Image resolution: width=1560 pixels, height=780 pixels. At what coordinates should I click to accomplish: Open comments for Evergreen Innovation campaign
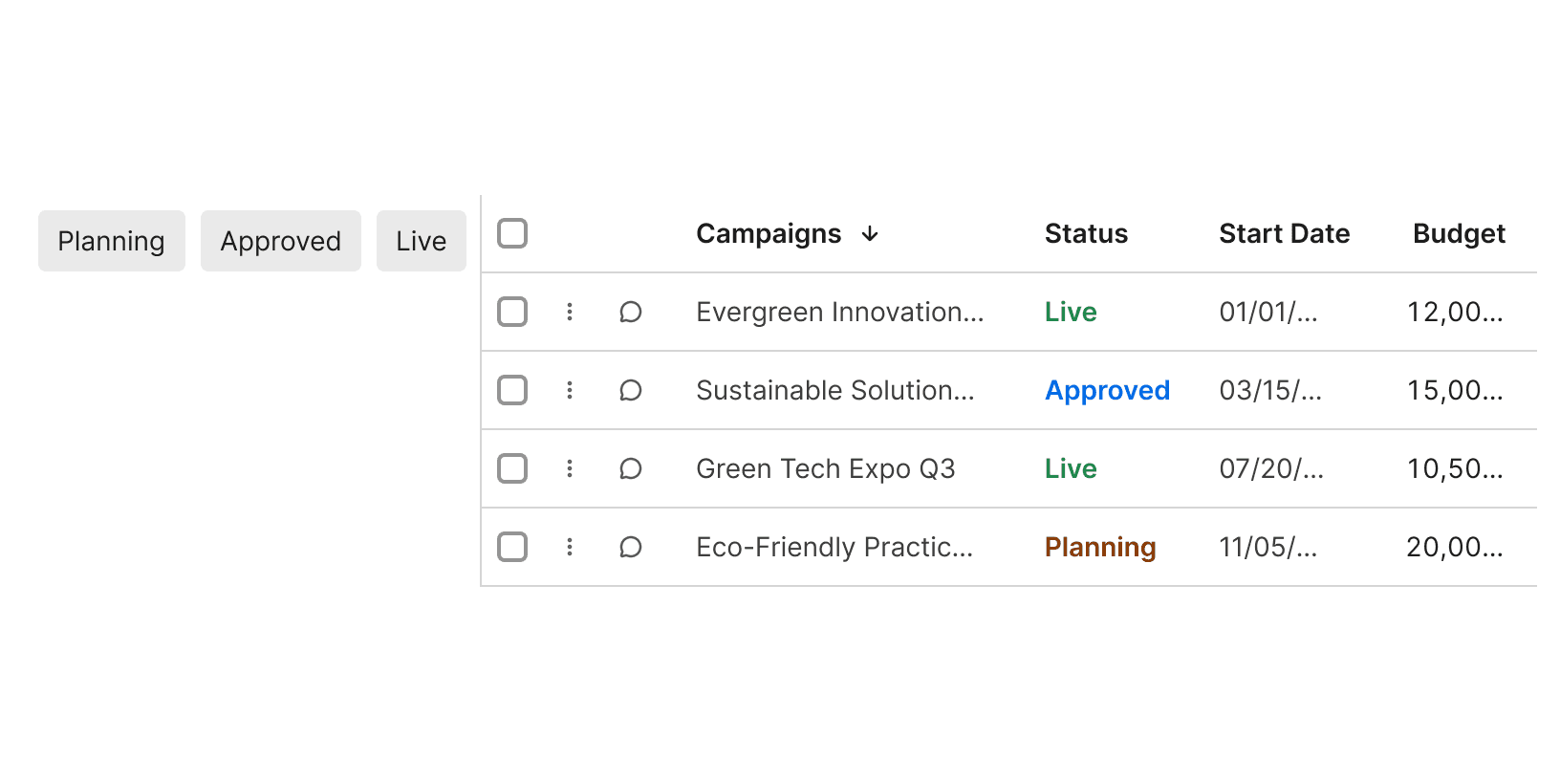(x=631, y=312)
